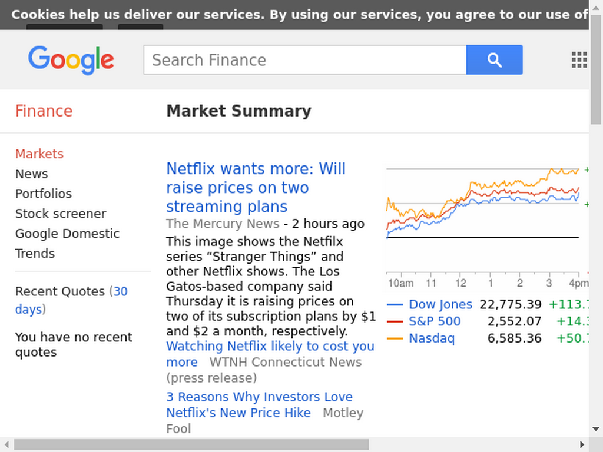Open Watching Netflix likely to cost article
The height and width of the screenshot is (452, 603).
[270, 354]
